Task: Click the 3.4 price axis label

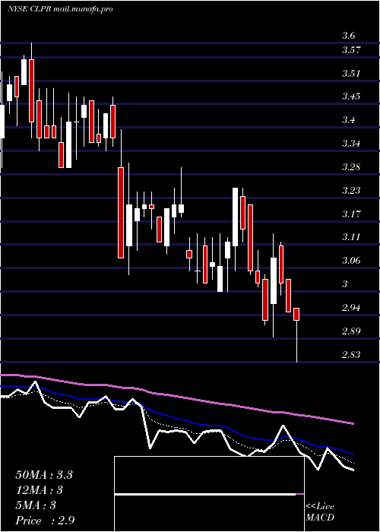Action: click(348, 120)
